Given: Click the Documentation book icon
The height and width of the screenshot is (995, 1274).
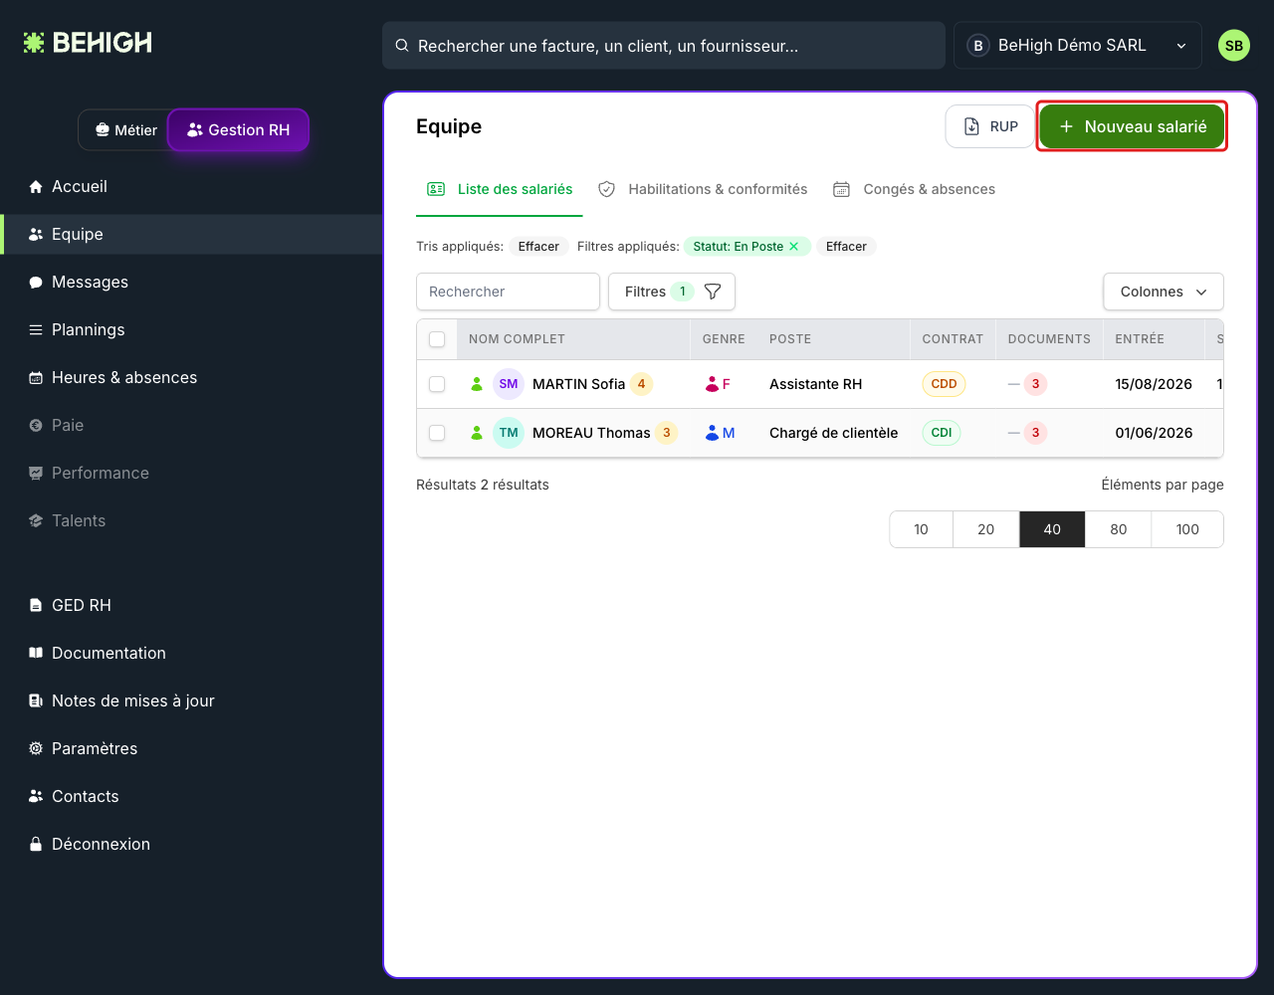Looking at the screenshot, I should 36,653.
